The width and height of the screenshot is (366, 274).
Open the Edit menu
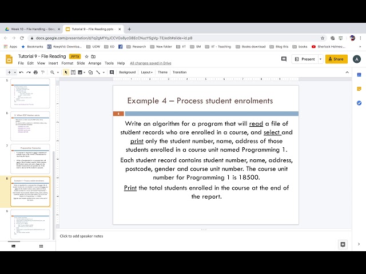click(30, 63)
